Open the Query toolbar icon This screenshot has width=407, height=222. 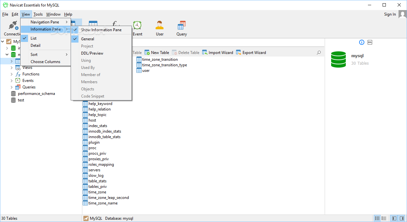(x=182, y=25)
